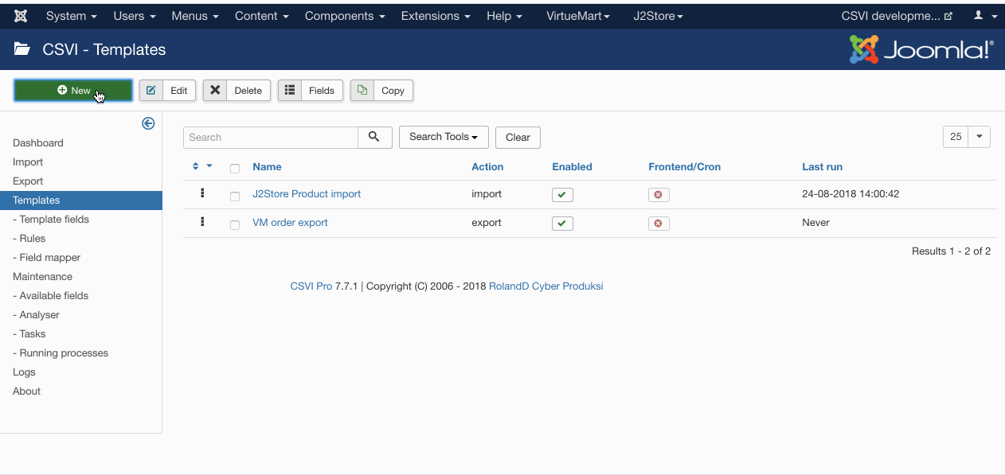Viewport: 1005px width, 475px height.
Task: Go to Dashboard in the sidebar
Action: tap(38, 143)
